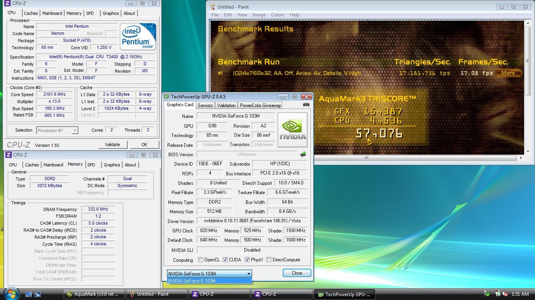Open the Validation tab in GPU-Z

[226, 105]
